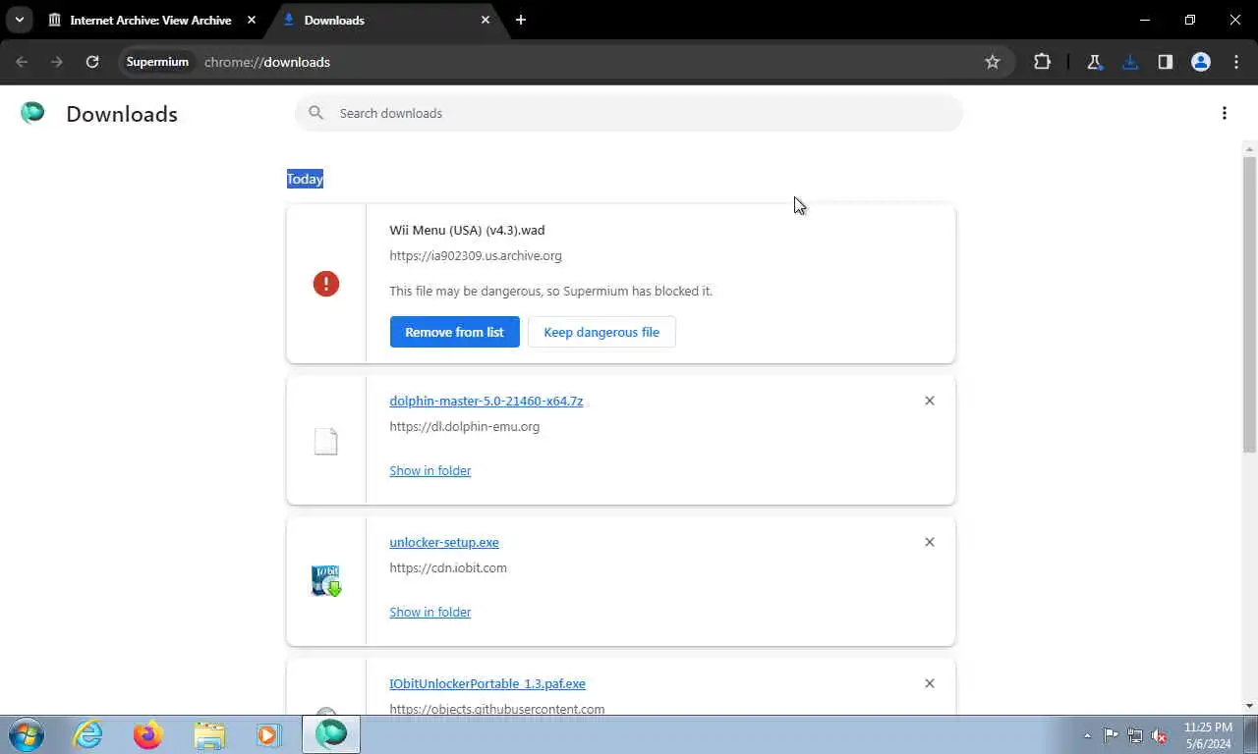Click the scrollbar down arrow

click(x=1250, y=706)
